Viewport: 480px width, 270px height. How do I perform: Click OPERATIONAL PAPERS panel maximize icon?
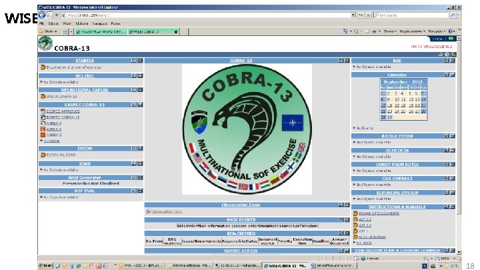tap(133, 90)
